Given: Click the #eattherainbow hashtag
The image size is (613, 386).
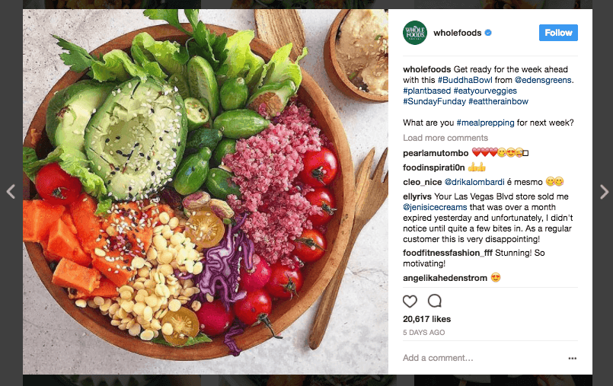Looking at the screenshot, I should tap(498, 101).
